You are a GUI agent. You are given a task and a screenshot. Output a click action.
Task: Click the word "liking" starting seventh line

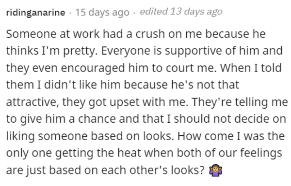[20, 136]
